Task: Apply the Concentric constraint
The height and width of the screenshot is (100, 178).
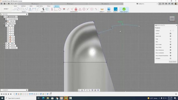Action: [x=84, y=9]
